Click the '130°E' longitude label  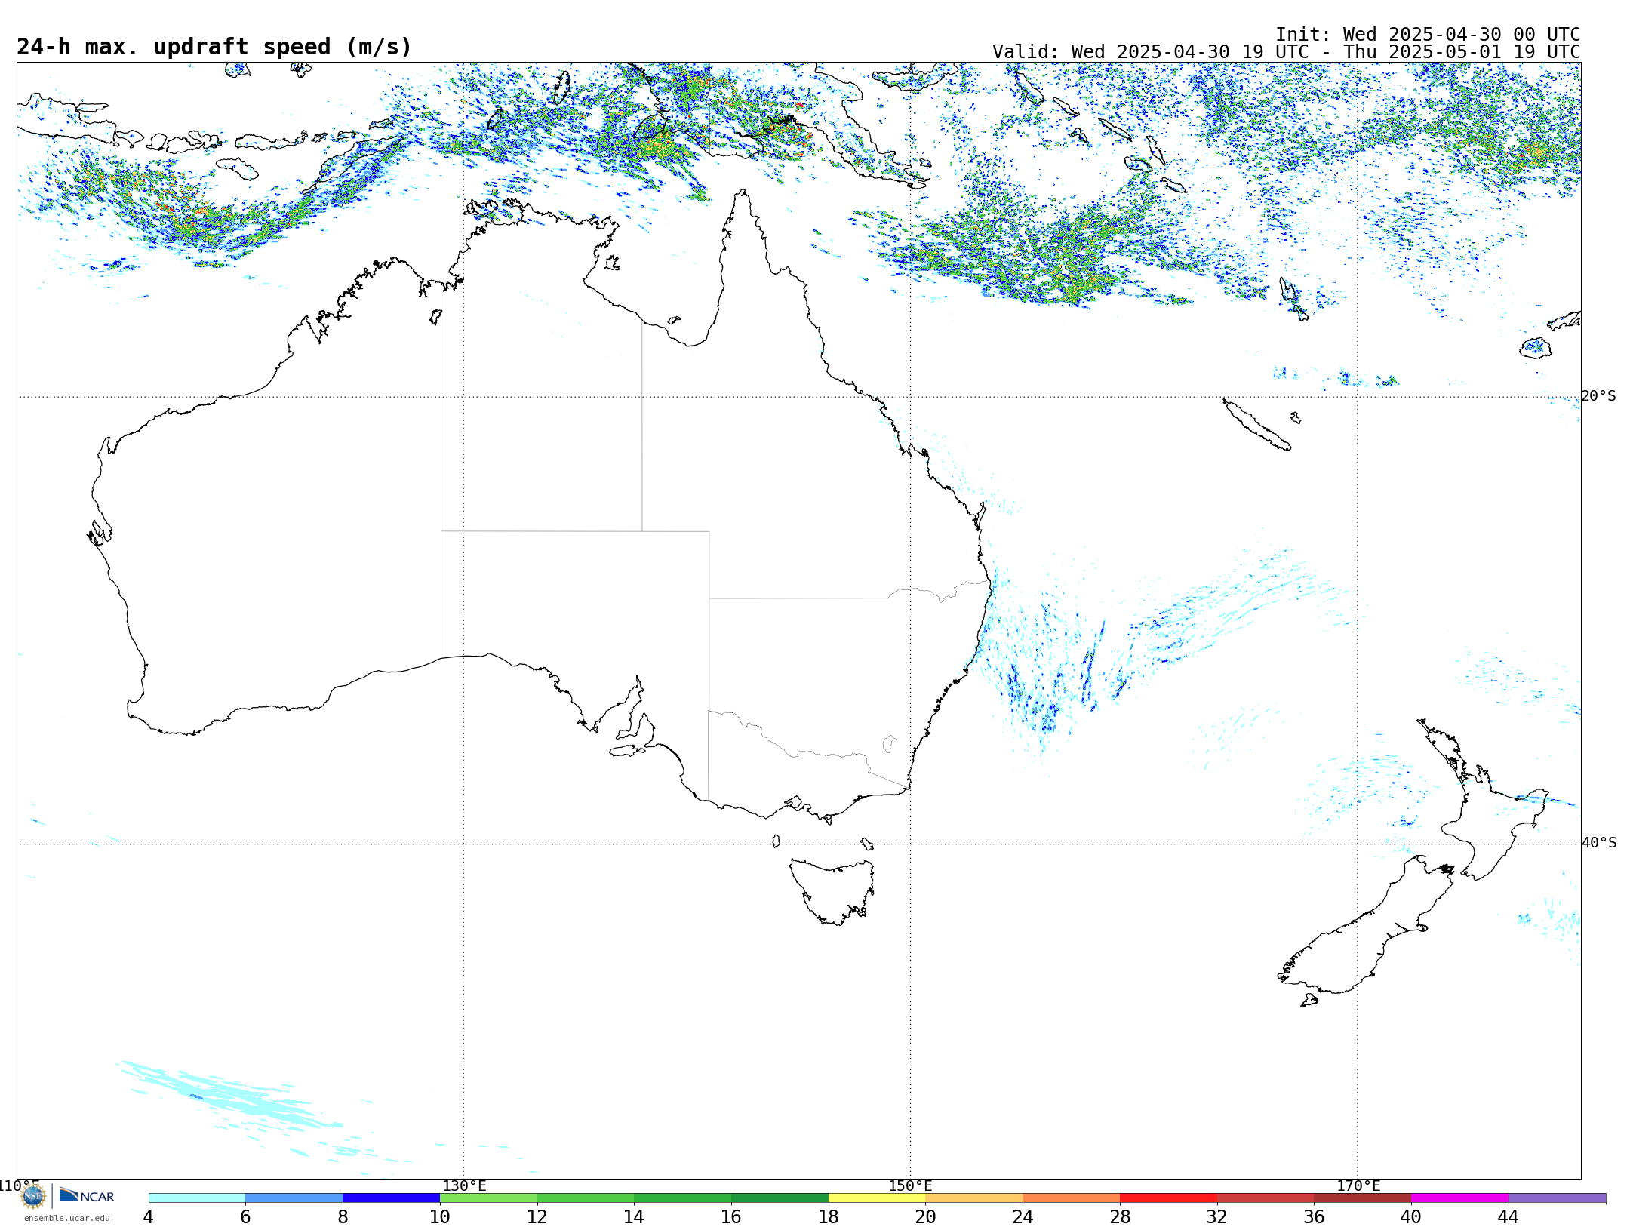464,1185
